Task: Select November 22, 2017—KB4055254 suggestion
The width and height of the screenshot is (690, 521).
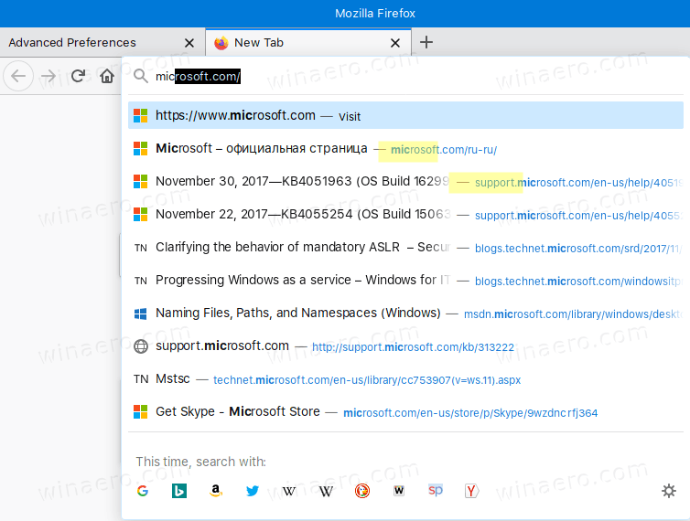Action: [x=405, y=215]
